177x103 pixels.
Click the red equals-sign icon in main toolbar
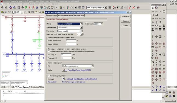click(x=130, y=8)
